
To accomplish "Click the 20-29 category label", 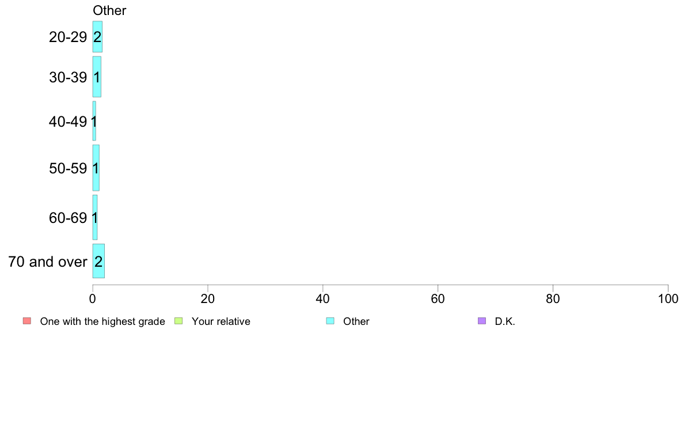I will (x=68, y=37).
